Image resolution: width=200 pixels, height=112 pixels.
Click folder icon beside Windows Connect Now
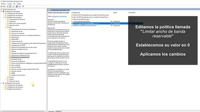(10, 75)
